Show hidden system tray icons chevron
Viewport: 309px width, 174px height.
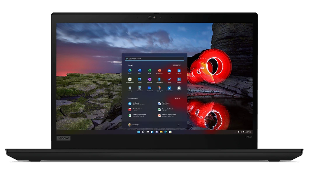click(x=235, y=132)
